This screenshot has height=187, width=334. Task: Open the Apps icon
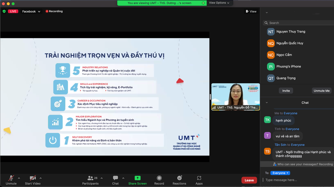199,178
